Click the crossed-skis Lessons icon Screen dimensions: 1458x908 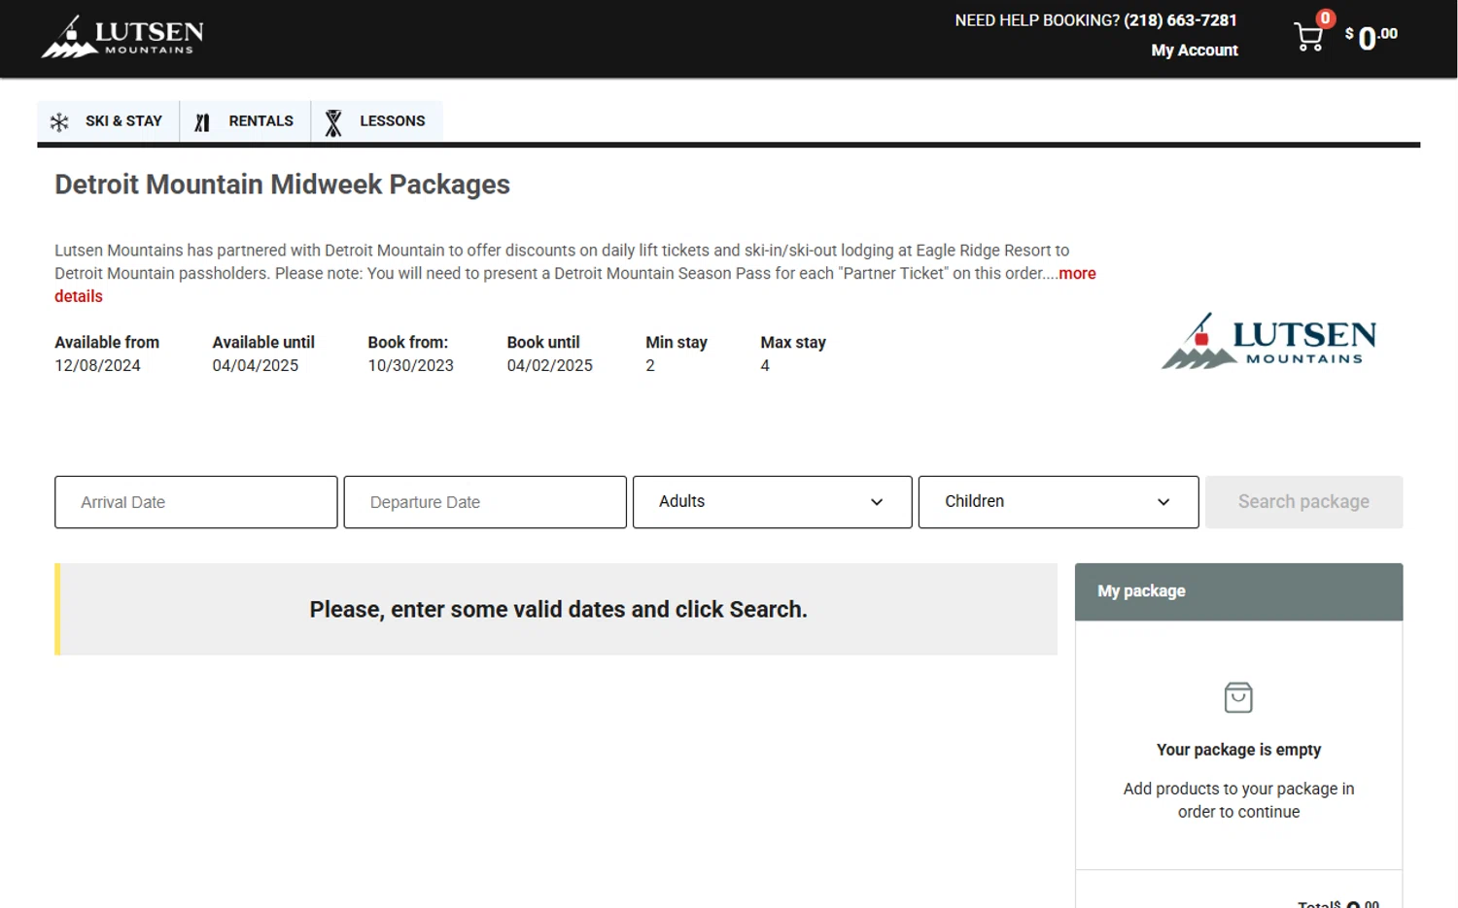(333, 122)
